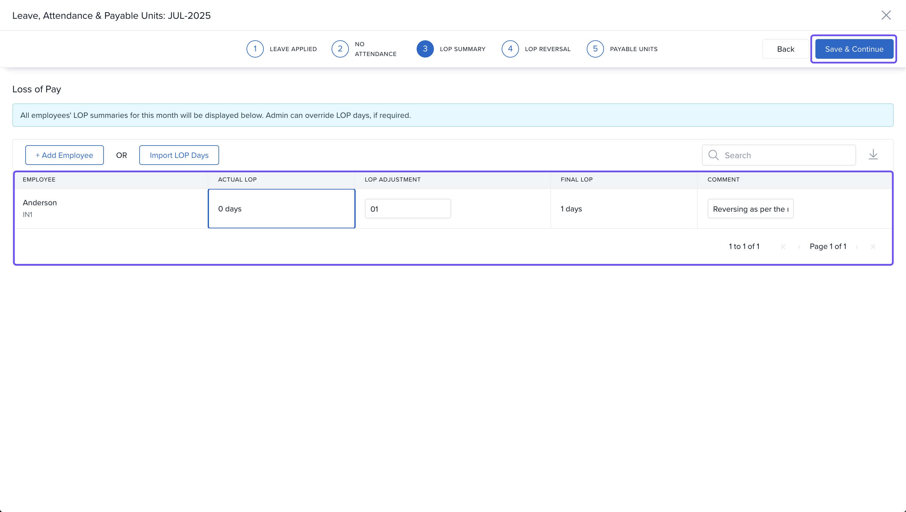Select step 3 LOP Summary circle
Image resolution: width=906 pixels, height=512 pixels.
[425, 49]
